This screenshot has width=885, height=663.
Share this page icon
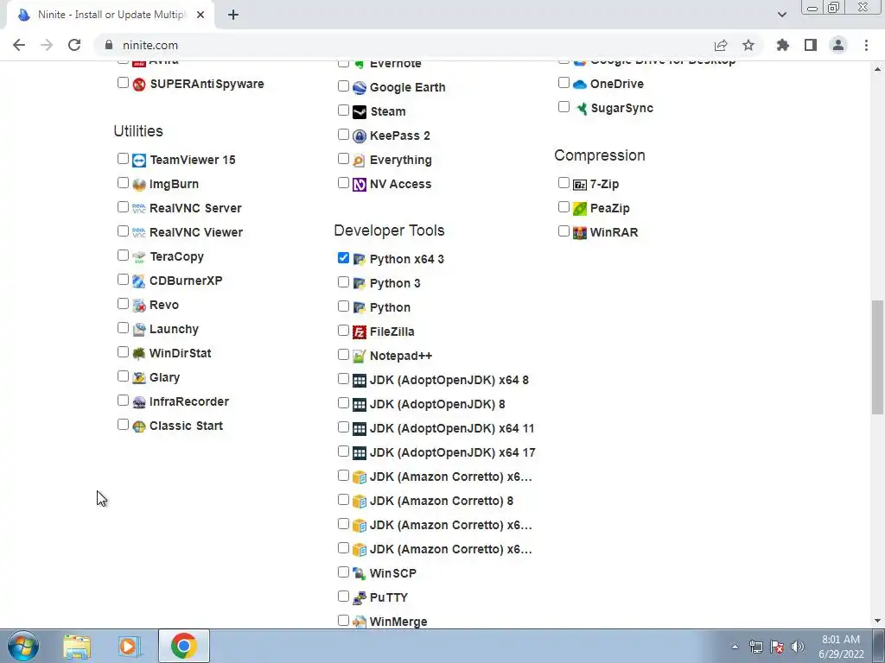pyautogui.click(x=721, y=45)
